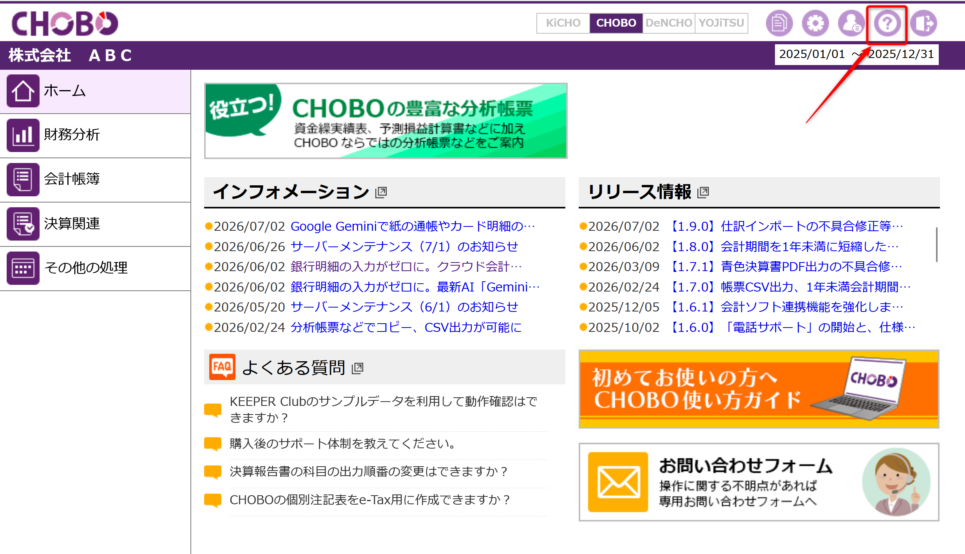Open the document list icon in header

[779, 23]
